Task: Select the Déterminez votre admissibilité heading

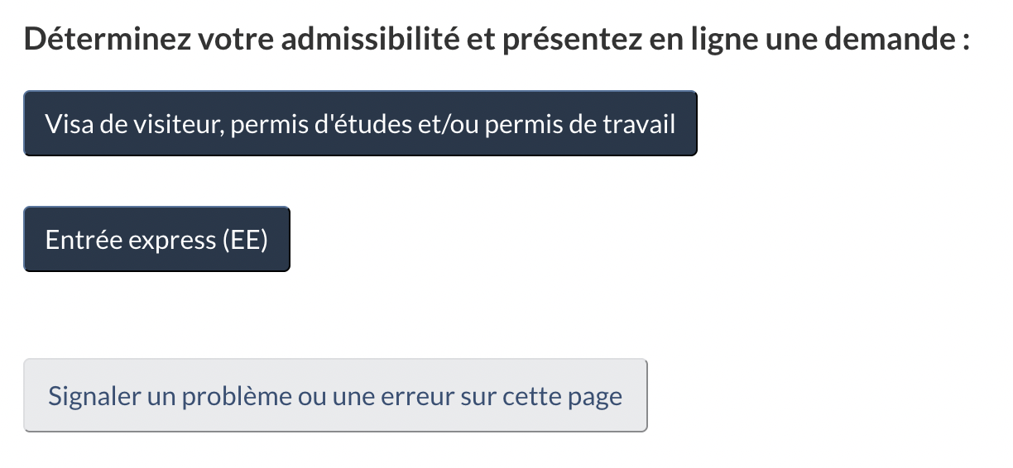Action: tap(497, 39)
